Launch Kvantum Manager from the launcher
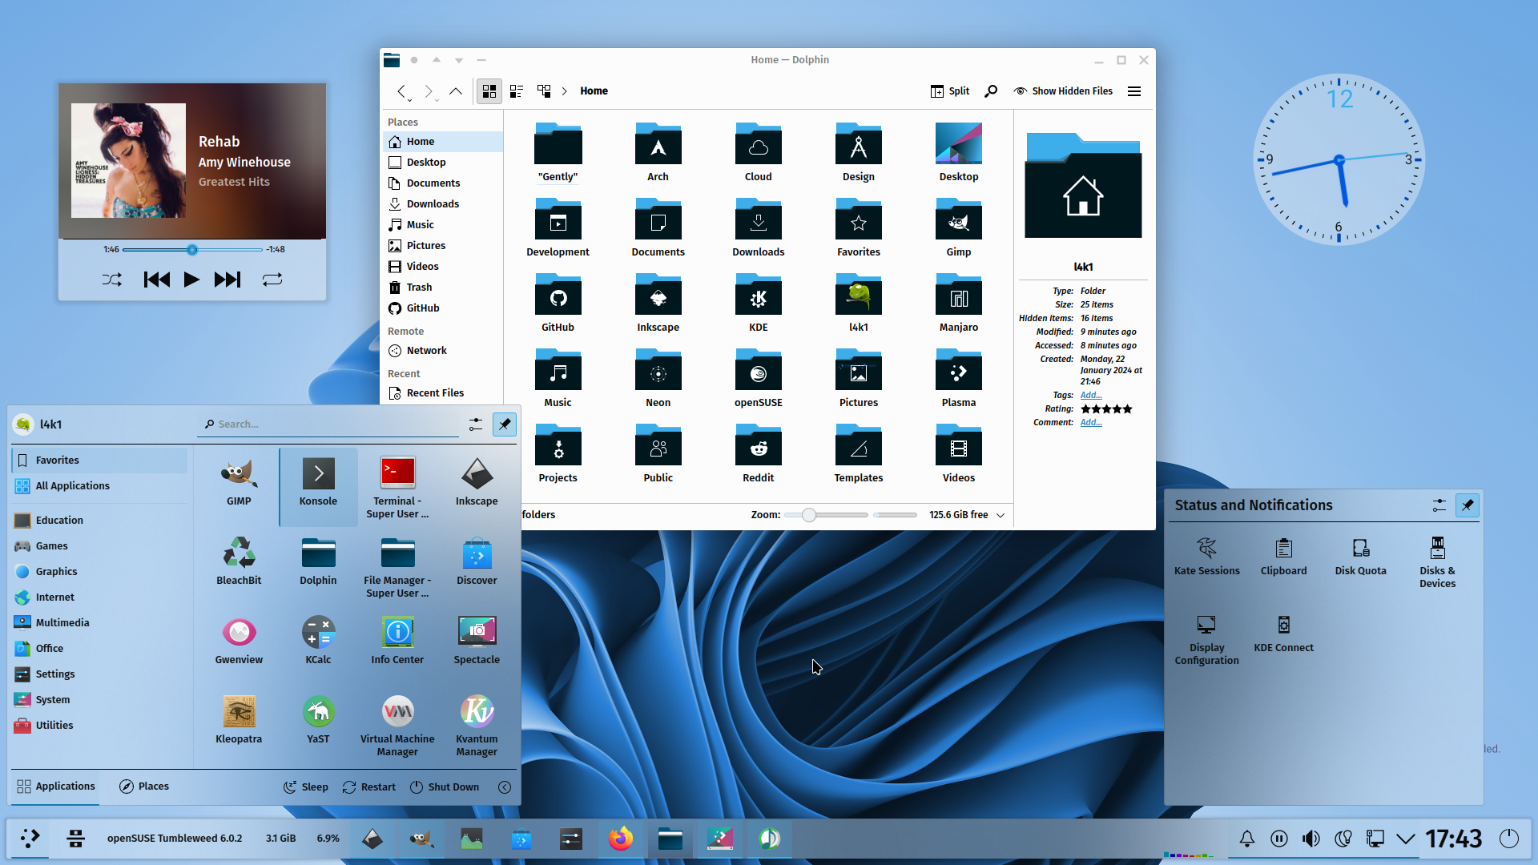1538x865 pixels. (x=477, y=726)
